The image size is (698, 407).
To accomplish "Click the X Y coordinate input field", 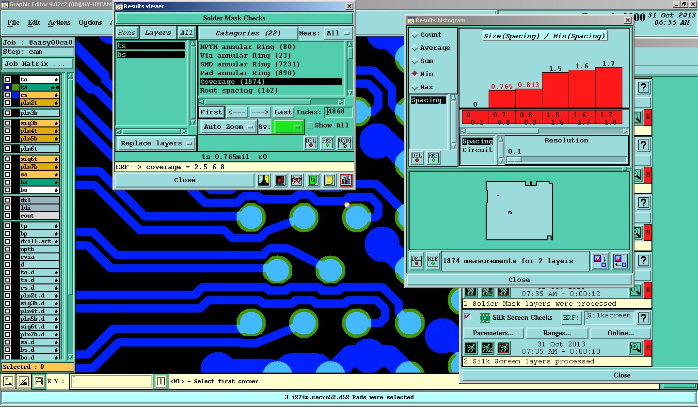I will point(111,381).
